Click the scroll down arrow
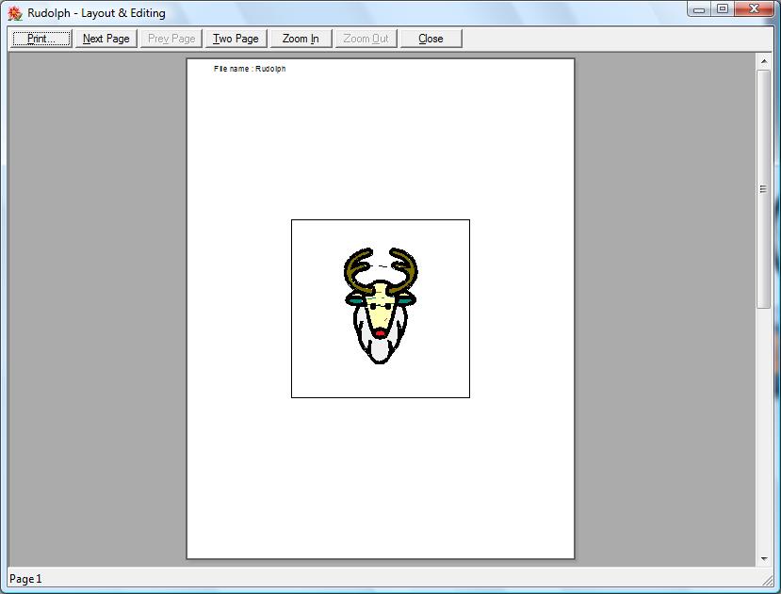The height and width of the screenshot is (594, 781). (763, 559)
